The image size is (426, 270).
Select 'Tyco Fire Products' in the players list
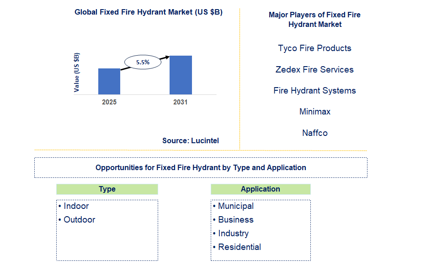pos(314,48)
